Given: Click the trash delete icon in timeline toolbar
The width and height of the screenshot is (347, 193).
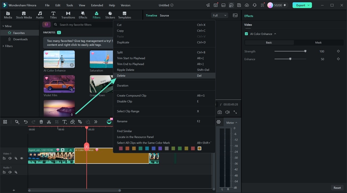Looking at the screenshot, I should tap(41, 122).
